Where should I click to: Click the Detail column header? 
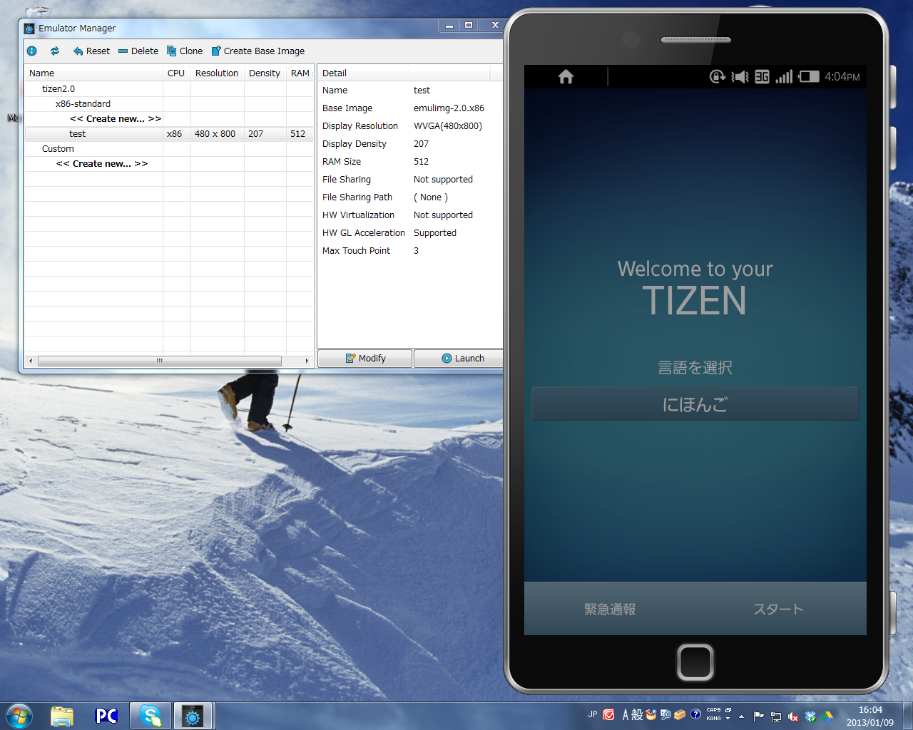363,73
